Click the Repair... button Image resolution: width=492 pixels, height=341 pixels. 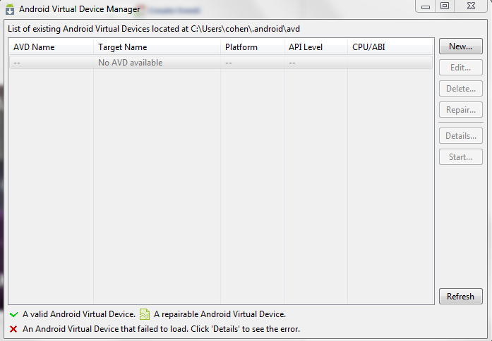point(460,110)
